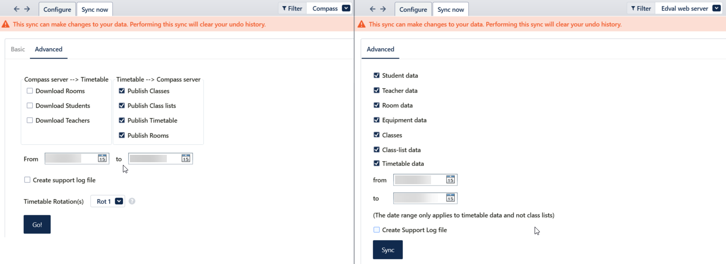Uncheck Publish Class lists
Screen dimensions: 726x264
[122, 106]
